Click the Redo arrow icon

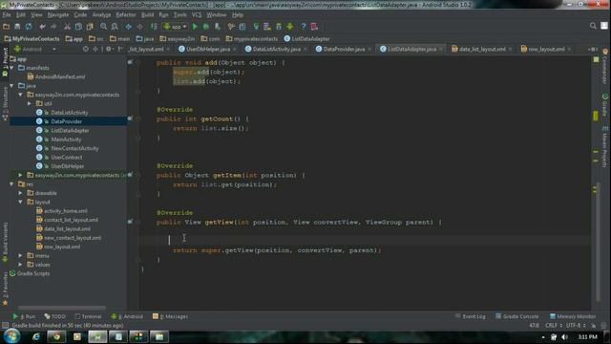pos(53,27)
